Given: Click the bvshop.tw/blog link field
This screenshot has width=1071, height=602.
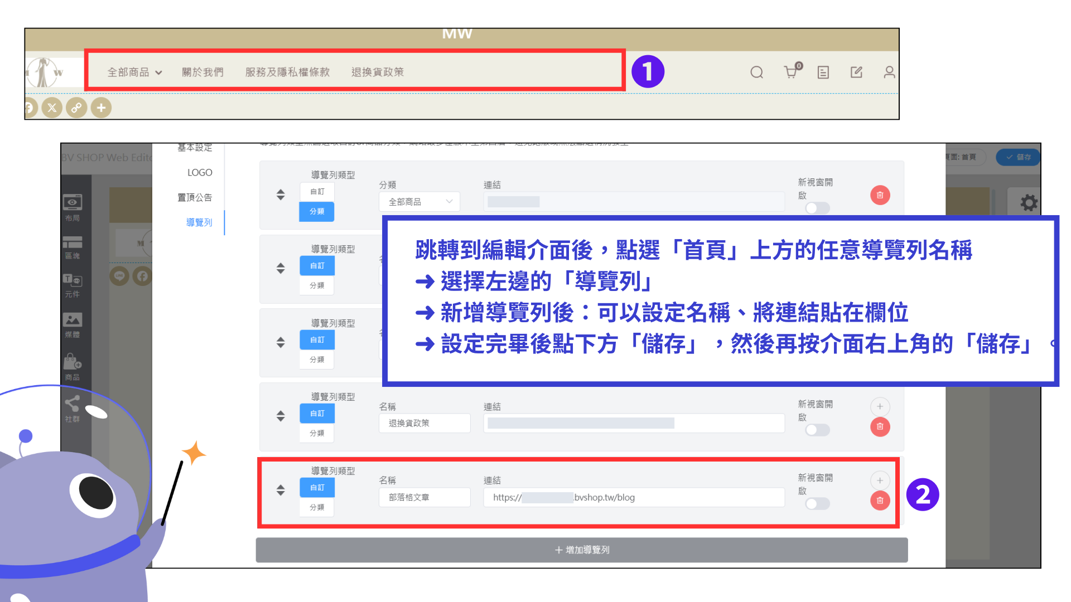Looking at the screenshot, I should pyautogui.click(x=634, y=497).
